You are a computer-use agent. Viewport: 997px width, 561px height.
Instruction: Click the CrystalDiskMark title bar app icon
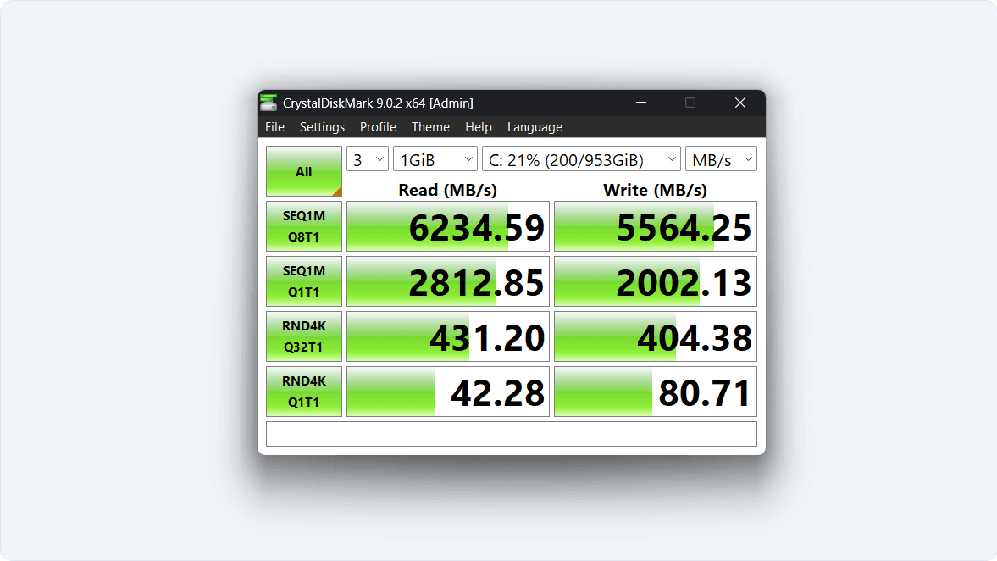coord(269,103)
